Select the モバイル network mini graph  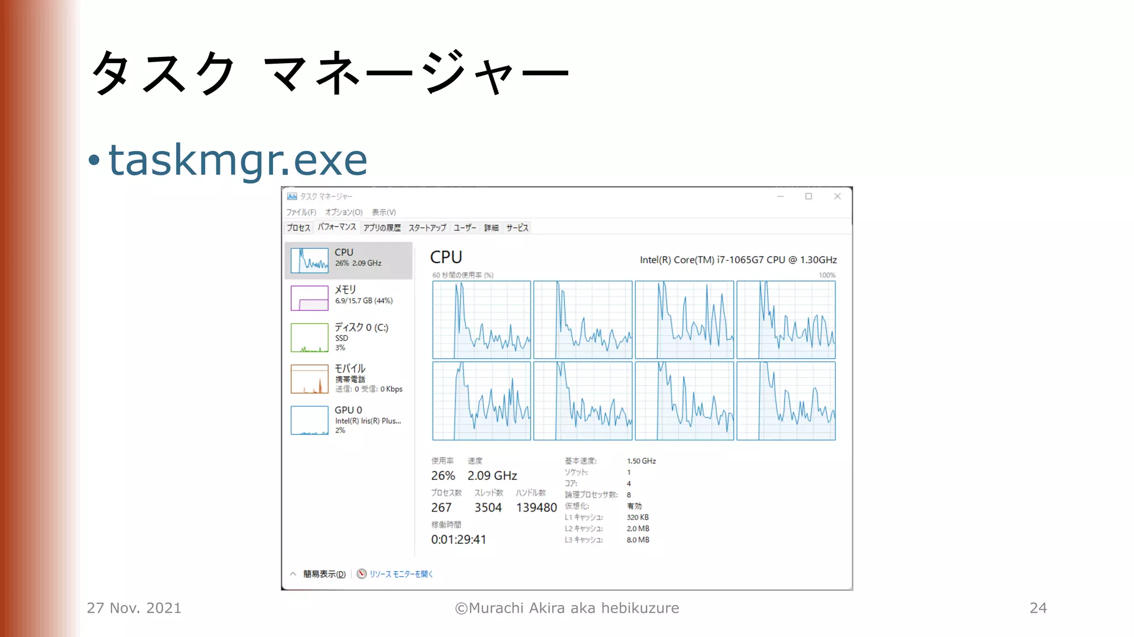(x=310, y=379)
